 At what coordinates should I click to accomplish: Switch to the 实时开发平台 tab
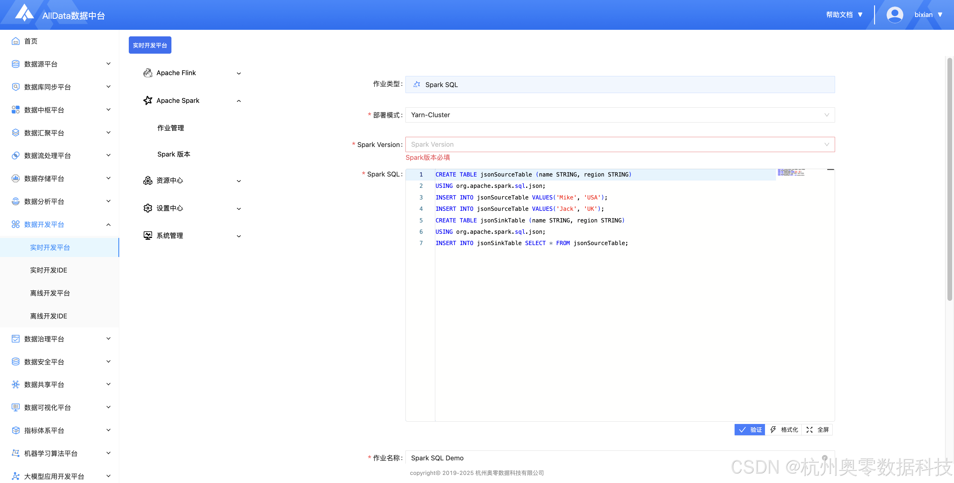(150, 45)
